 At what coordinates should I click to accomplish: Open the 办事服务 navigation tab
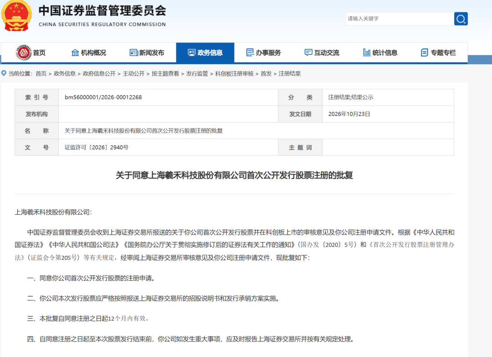pos(264,52)
